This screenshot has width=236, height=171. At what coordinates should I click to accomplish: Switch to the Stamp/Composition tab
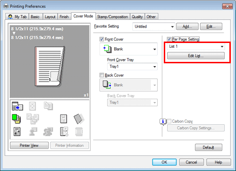(x=112, y=17)
